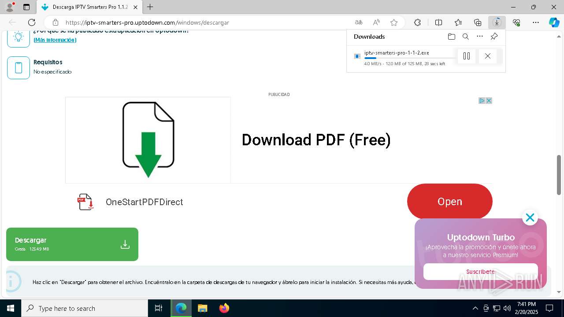This screenshot has width=564, height=317.
Task: Select the Descarga IPTV Smarters Pro tab
Action: point(90,7)
